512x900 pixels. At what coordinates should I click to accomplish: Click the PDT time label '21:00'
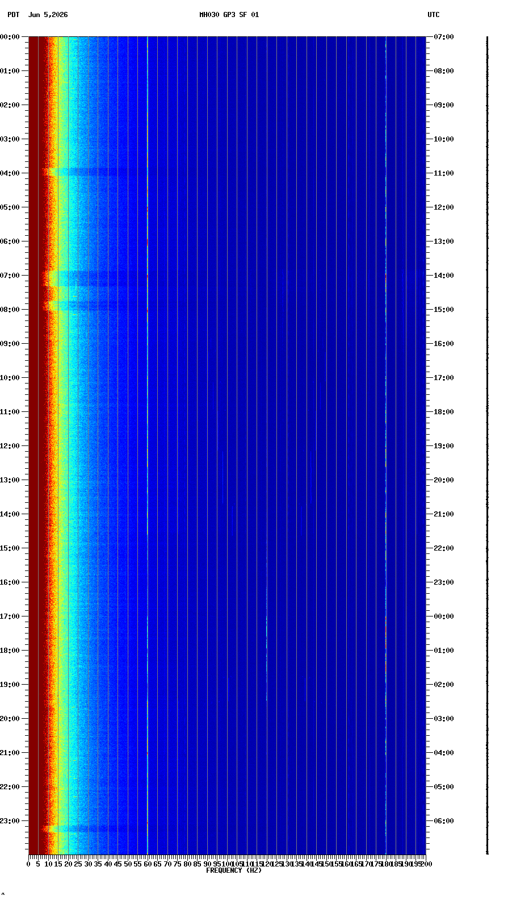[x=10, y=753]
